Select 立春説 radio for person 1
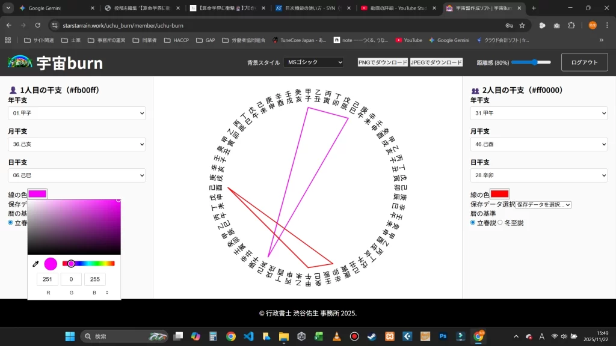 coord(11,223)
